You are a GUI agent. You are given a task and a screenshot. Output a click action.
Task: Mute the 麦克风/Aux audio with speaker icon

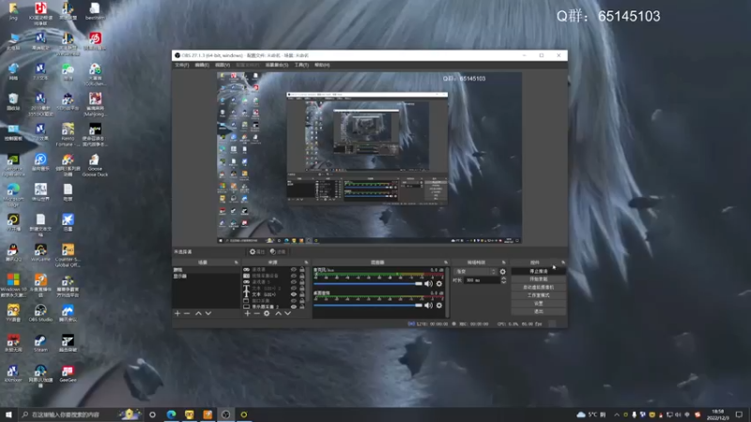coord(428,284)
